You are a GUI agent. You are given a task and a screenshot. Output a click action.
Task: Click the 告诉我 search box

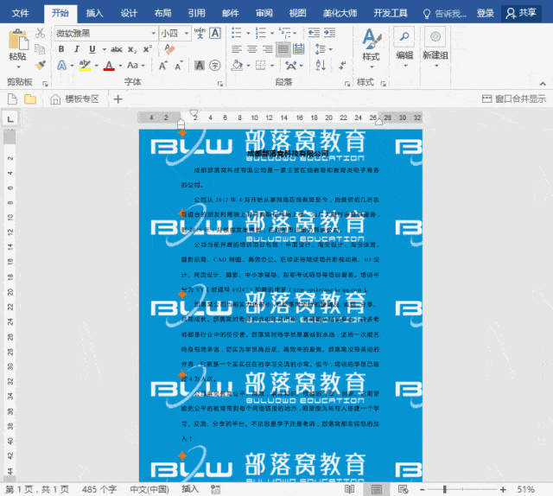pos(445,14)
